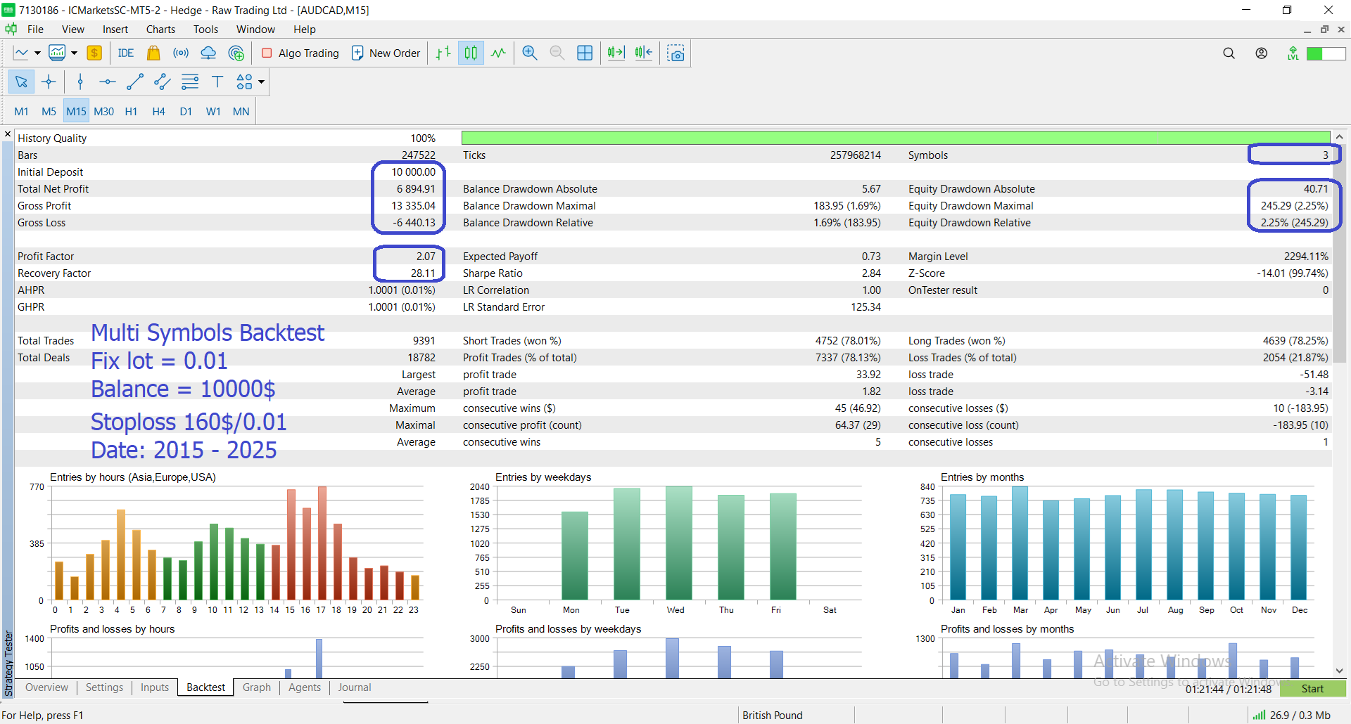Draw a vertical line object
The width and height of the screenshot is (1351, 724).
coord(80,82)
